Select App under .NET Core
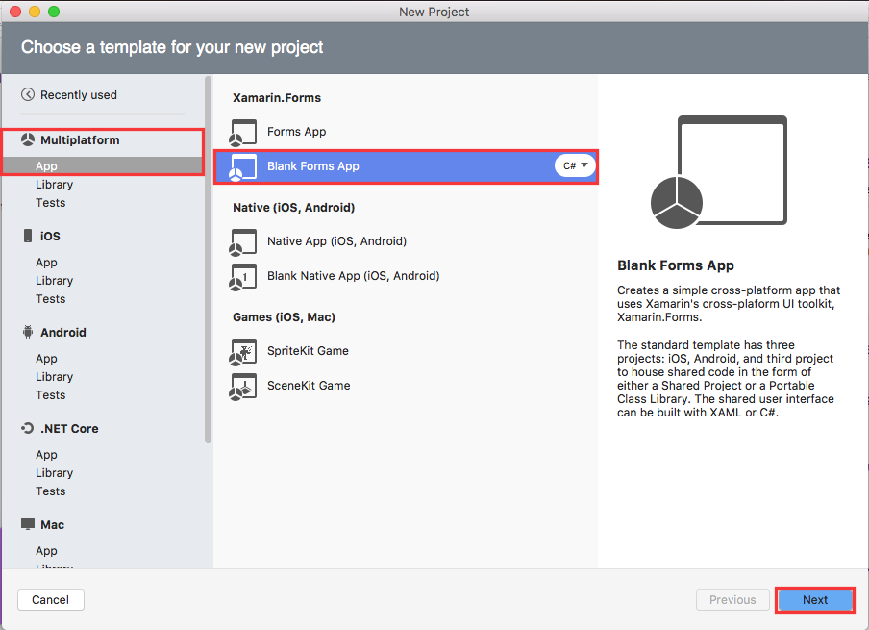Viewport: 869px width, 630px height. [46, 454]
